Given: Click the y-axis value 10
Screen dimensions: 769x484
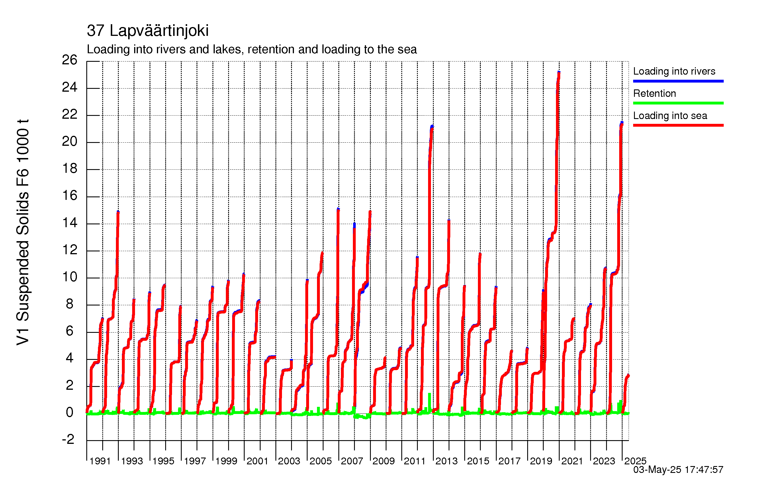Looking at the screenshot, I should point(69,277).
